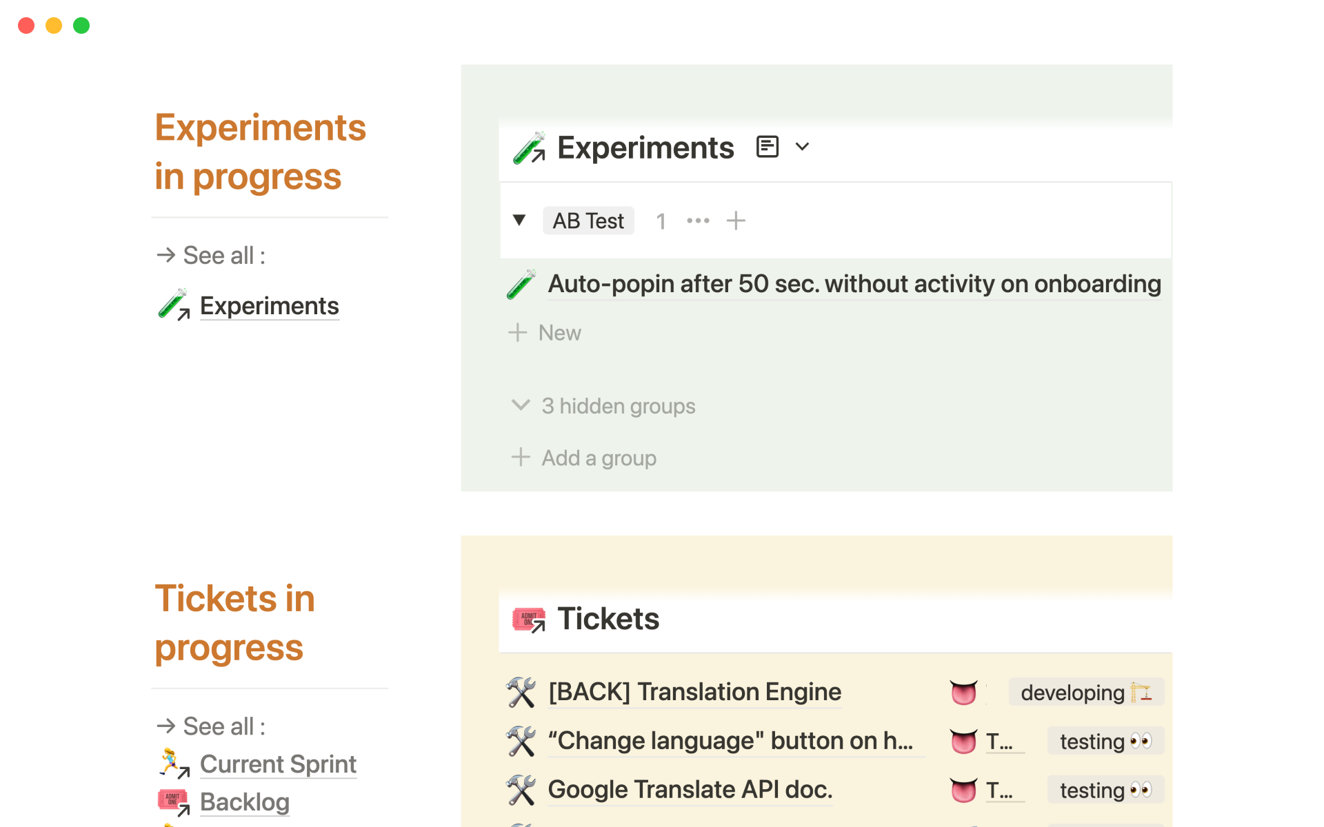1324x827 pixels.
Task: Add item with AB Test plus icon
Action: 736,221
